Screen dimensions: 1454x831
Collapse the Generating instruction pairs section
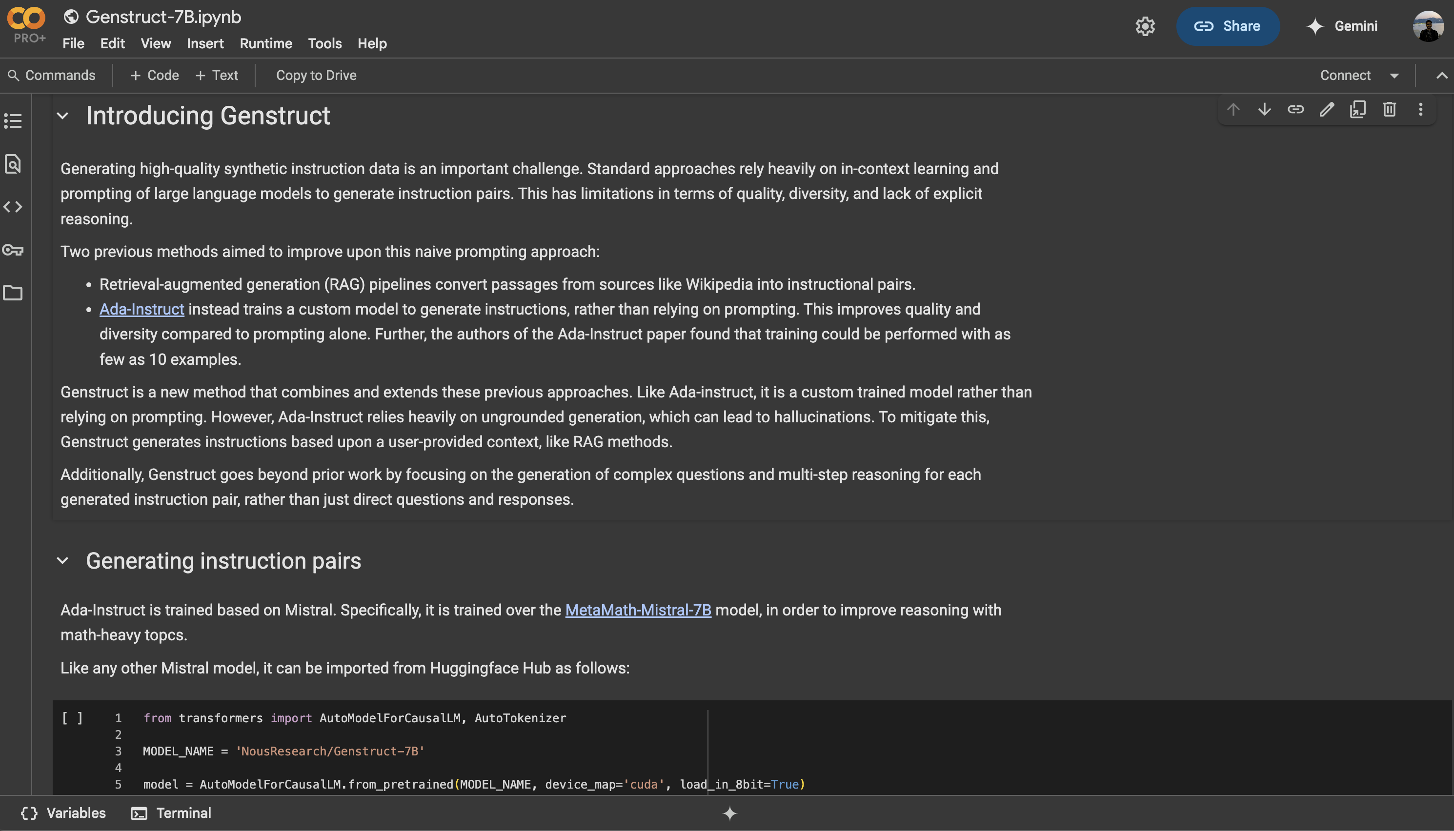tap(63, 561)
